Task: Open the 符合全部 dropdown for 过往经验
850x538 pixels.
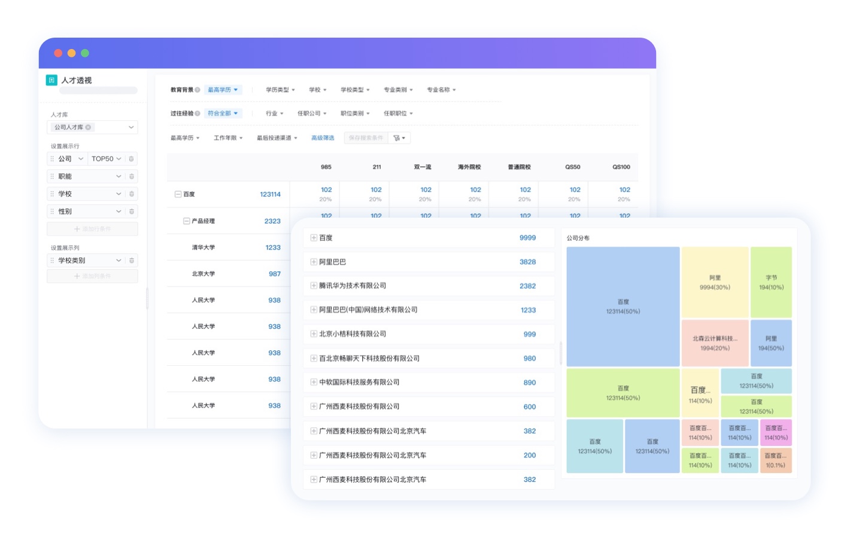Action: click(223, 114)
